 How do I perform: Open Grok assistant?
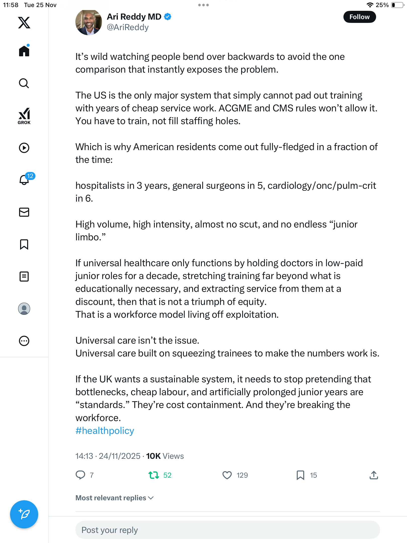pos(24,116)
